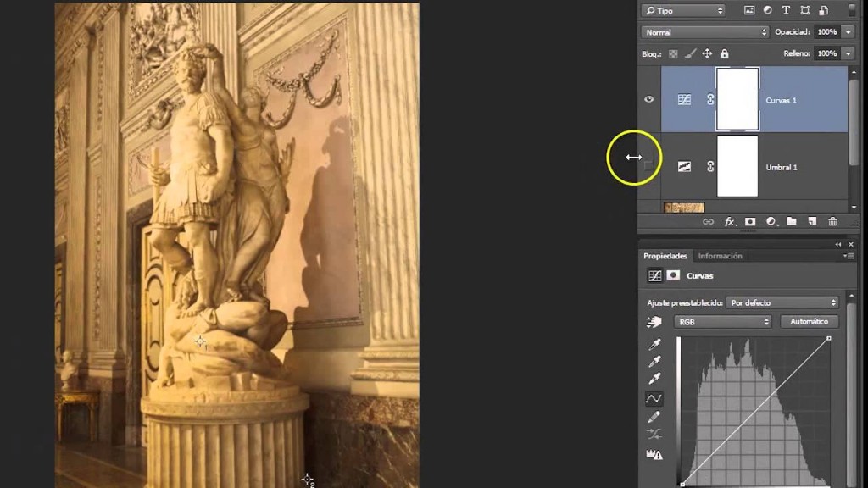Viewport: 868px width, 488px height.
Task: Open the Opacidad slider control
Action: 848,31
